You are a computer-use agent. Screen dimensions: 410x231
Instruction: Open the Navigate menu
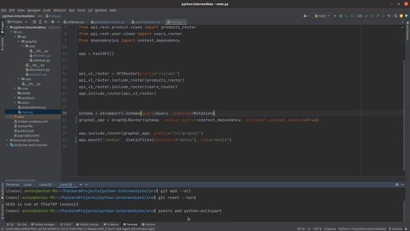coord(34,10)
